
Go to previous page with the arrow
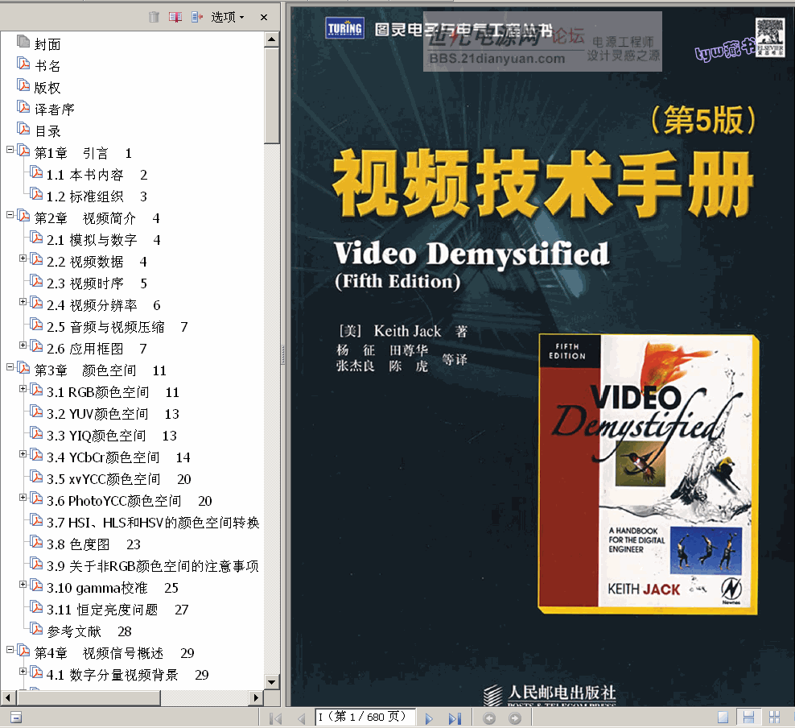pyautogui.click(x=301, y=718)
